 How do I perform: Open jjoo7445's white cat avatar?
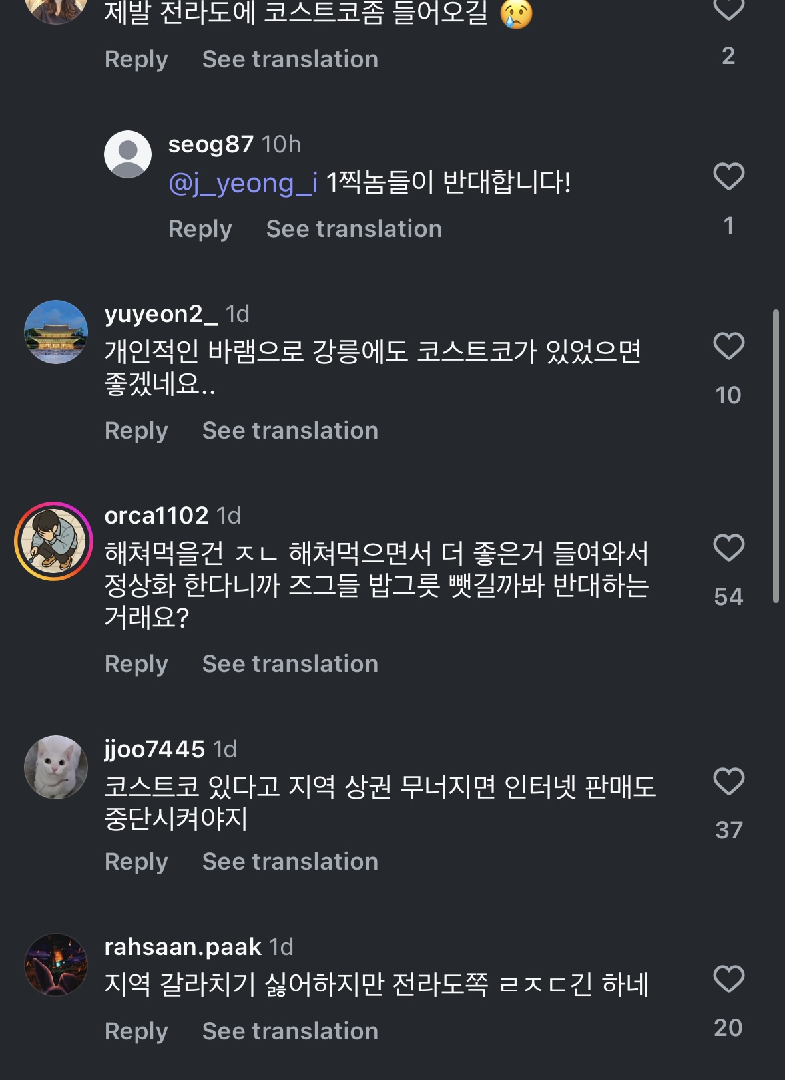[x=56, y=767]
